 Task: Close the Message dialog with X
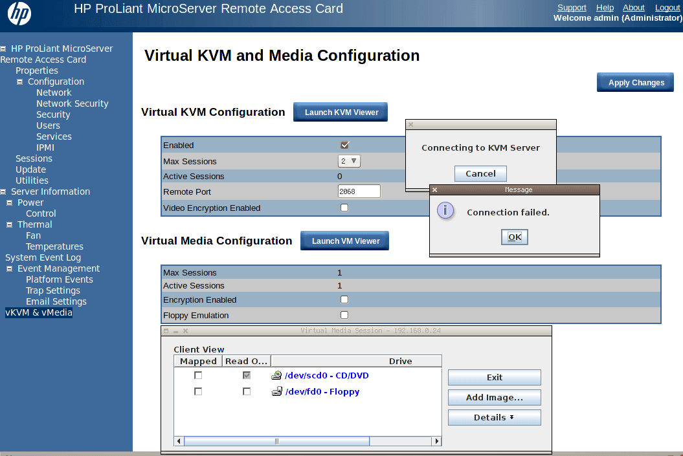[x=434, y=190]
